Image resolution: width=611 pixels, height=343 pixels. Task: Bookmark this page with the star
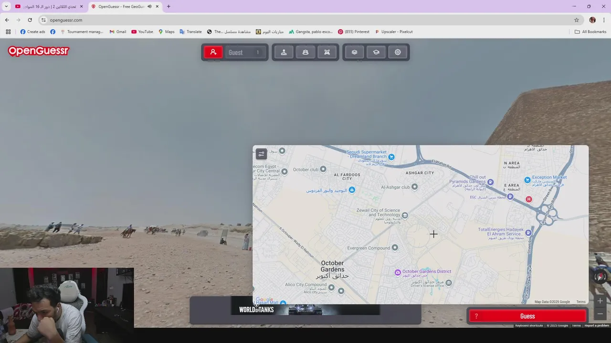[x=577, y=20]
